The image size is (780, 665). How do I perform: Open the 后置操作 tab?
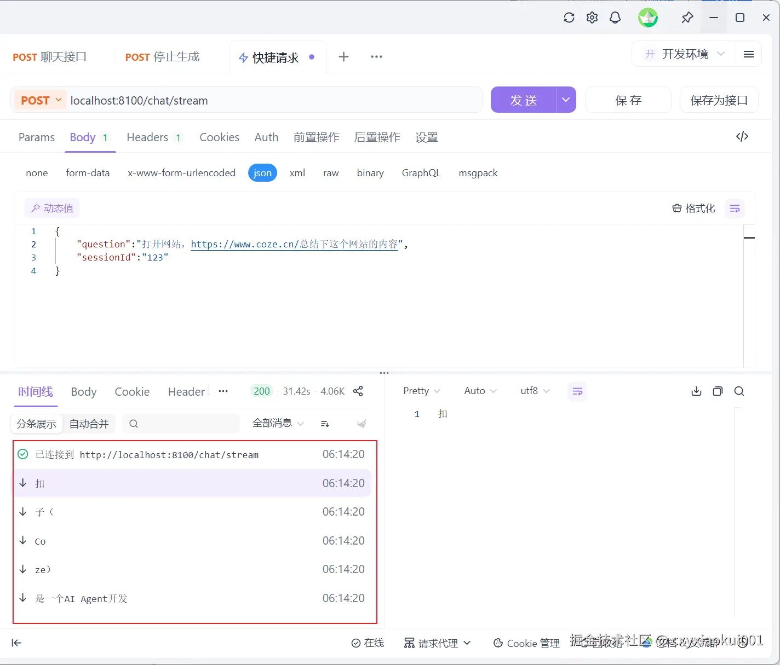(x=377, y=137)
